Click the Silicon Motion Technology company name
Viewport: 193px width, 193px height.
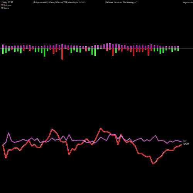121,2
